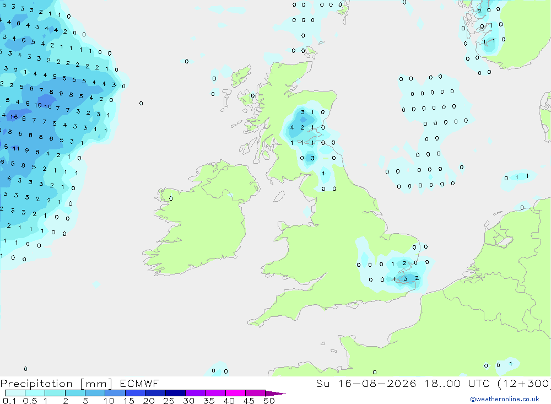Select the legend scale label '50'
This screenshot has width=551, height=404.
click(269, 401)
